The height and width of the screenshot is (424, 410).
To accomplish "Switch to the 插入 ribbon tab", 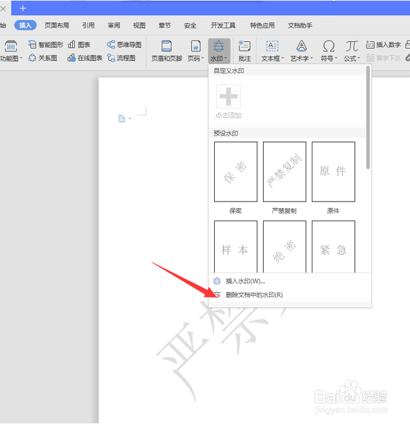I will coord(25,25).
